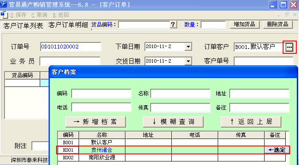Close the inner 客户订单 child window
Screen dimensions: 299x165
coord(295,15)
